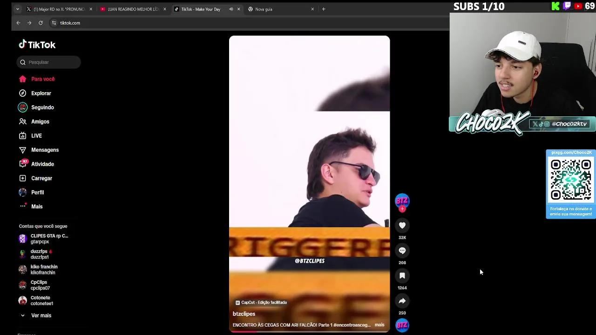Save video with bookmark icon
The image size is (596, 335).
[x=402, y=275]
